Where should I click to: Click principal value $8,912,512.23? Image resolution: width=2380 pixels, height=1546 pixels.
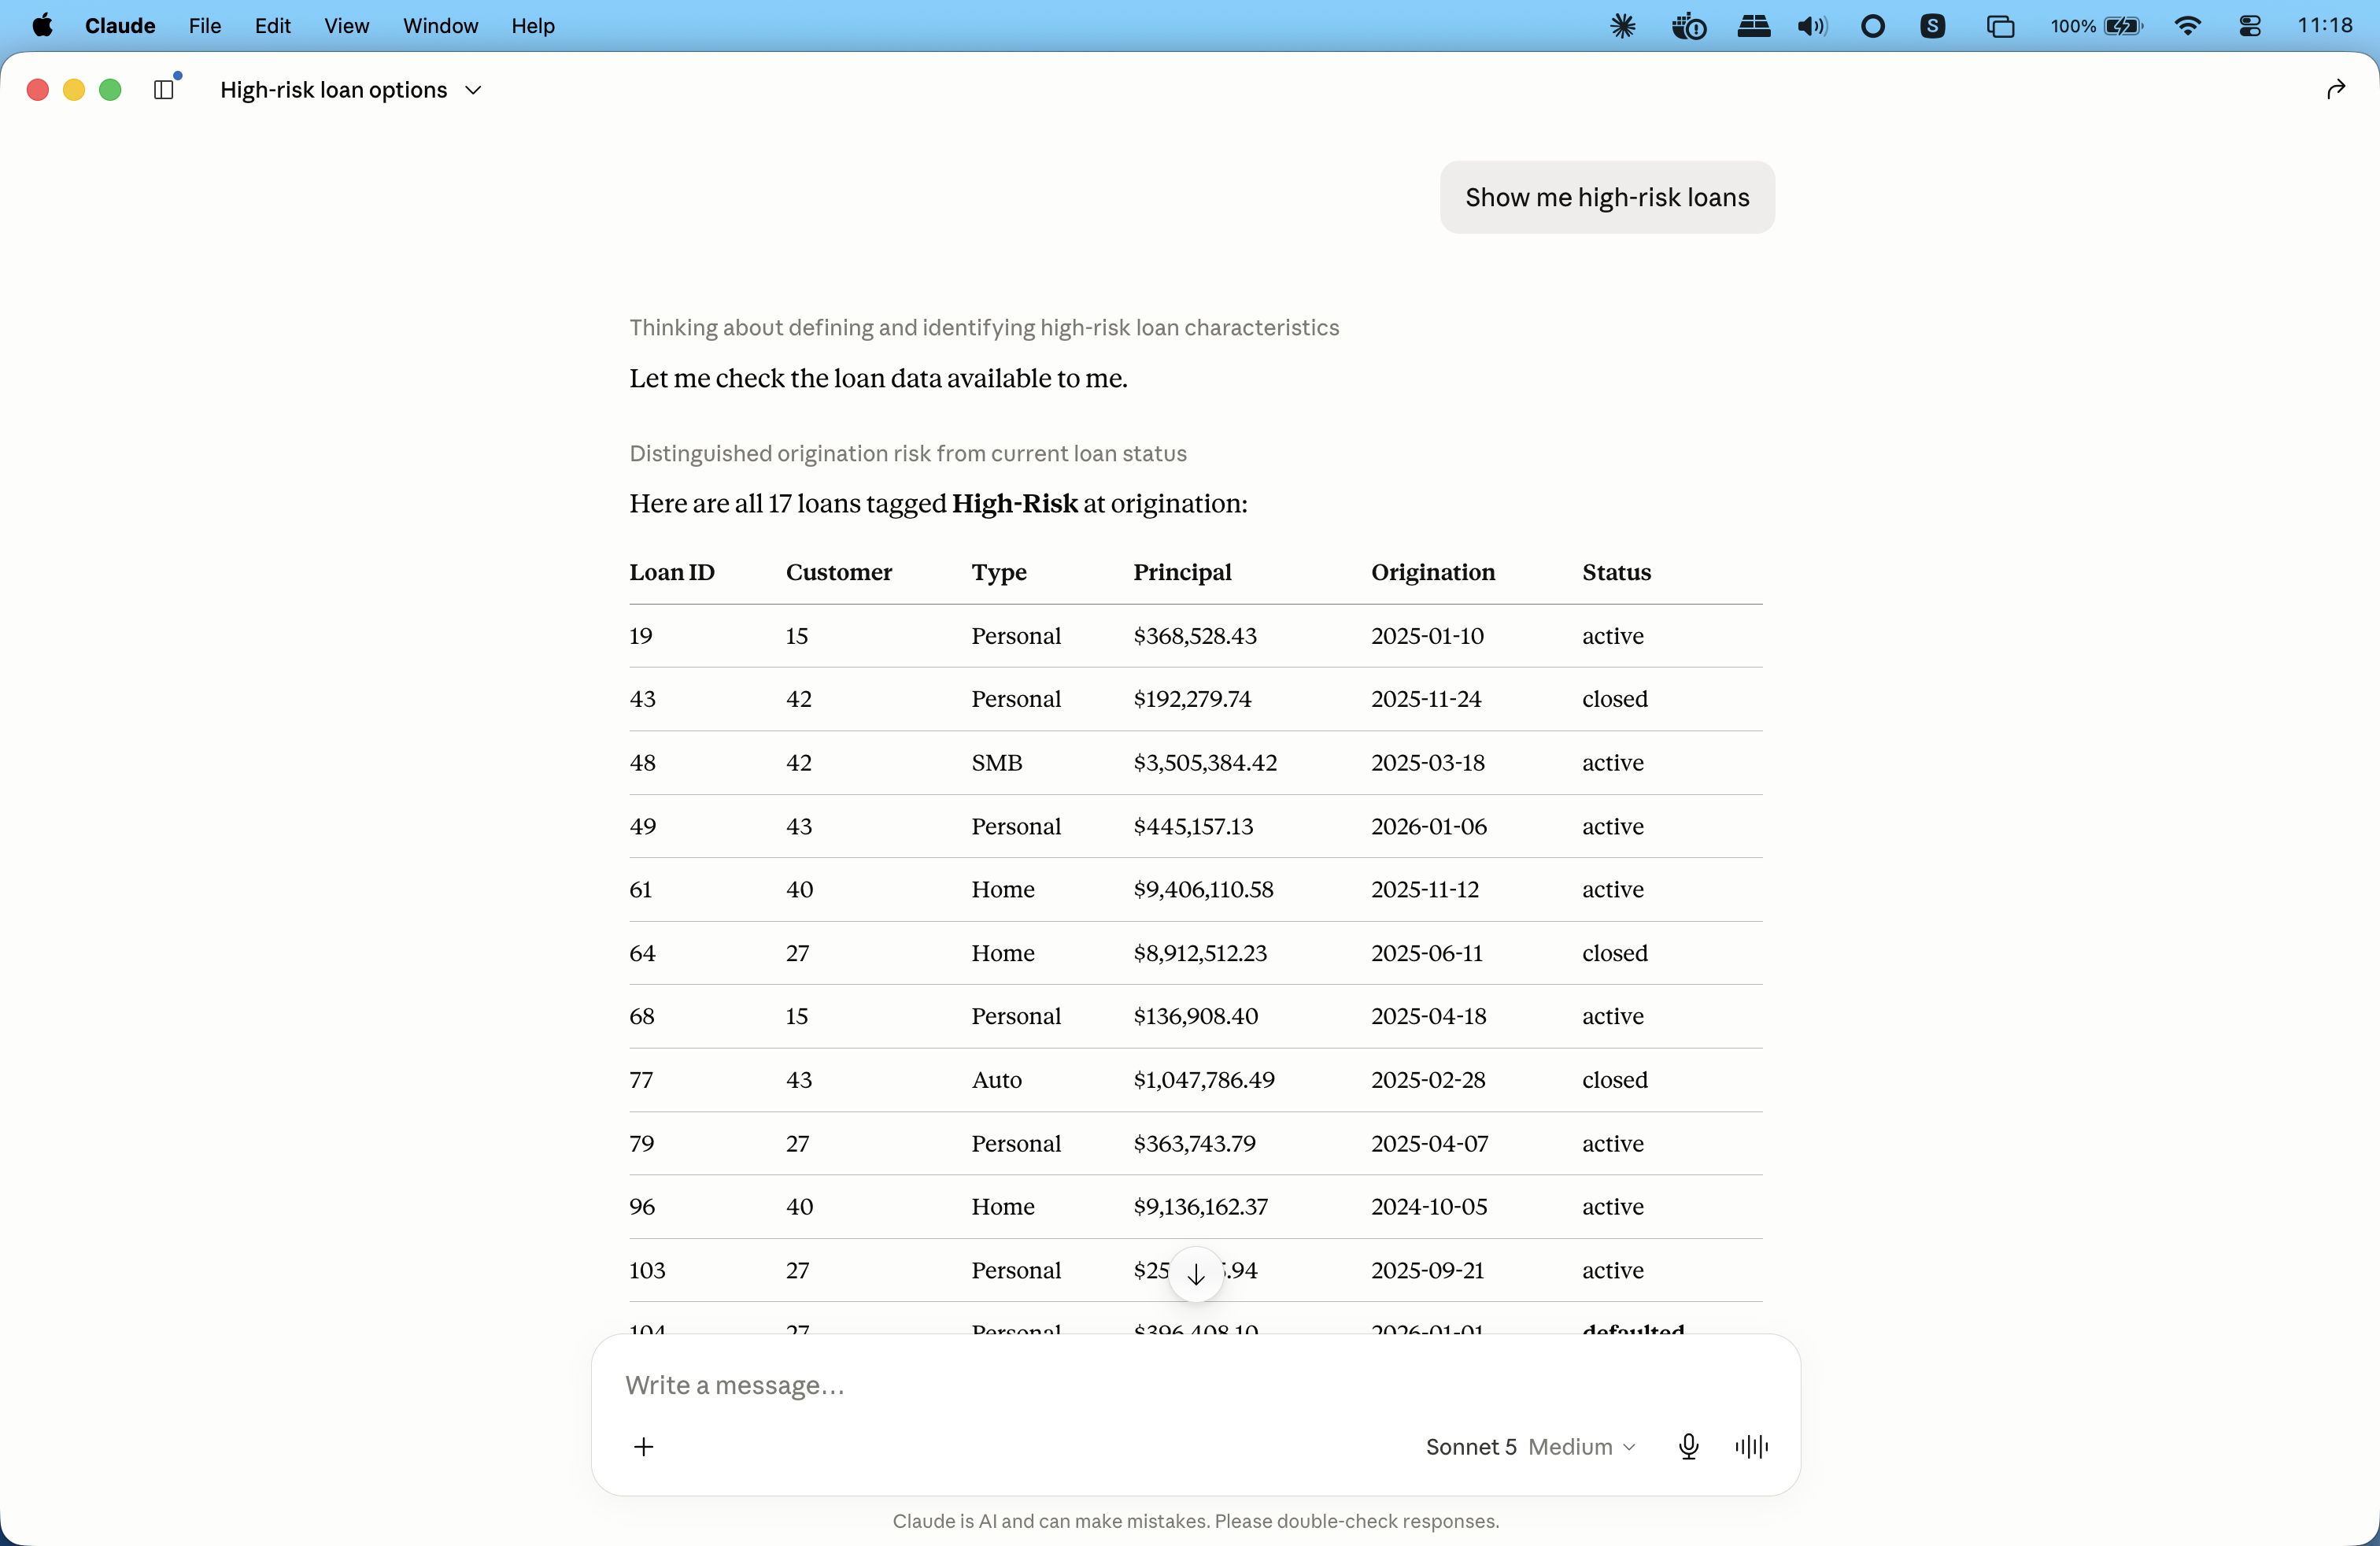1200,953
